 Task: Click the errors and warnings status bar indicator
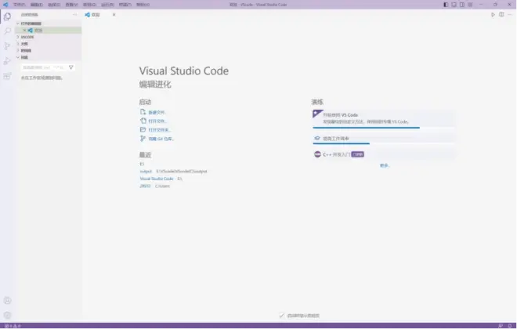click(x=13, y=326)
